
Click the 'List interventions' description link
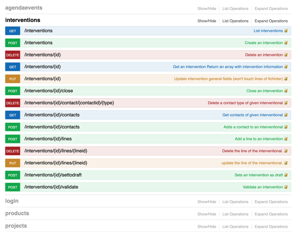[268, 31]
